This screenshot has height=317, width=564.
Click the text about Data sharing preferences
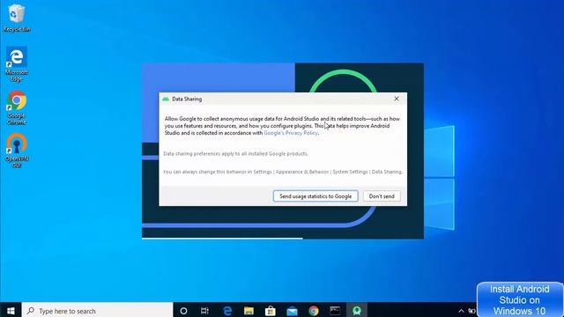tap(235, 154)
